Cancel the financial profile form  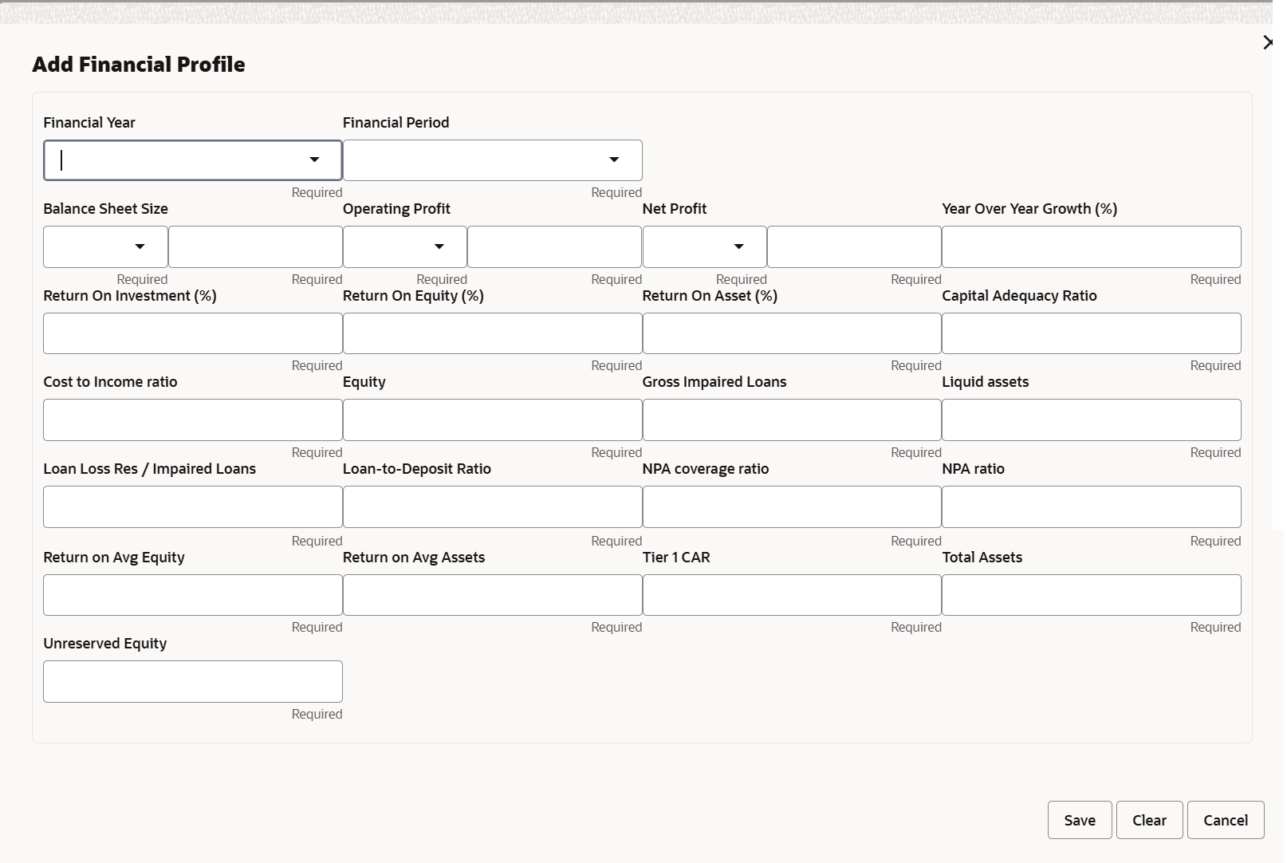1225,820
